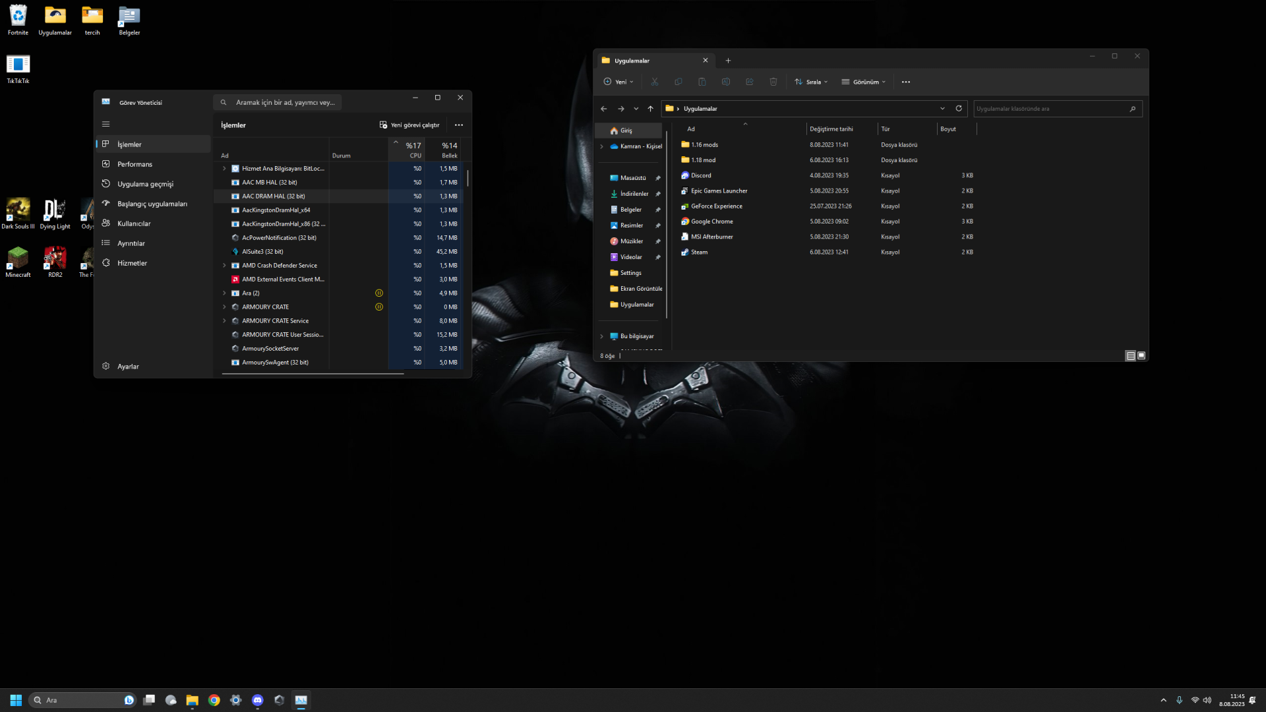Image resolution: width=1266 pixels, height=712 pixels.
Task: Open the Görünüm view dropdown
Action: [864, 82]
